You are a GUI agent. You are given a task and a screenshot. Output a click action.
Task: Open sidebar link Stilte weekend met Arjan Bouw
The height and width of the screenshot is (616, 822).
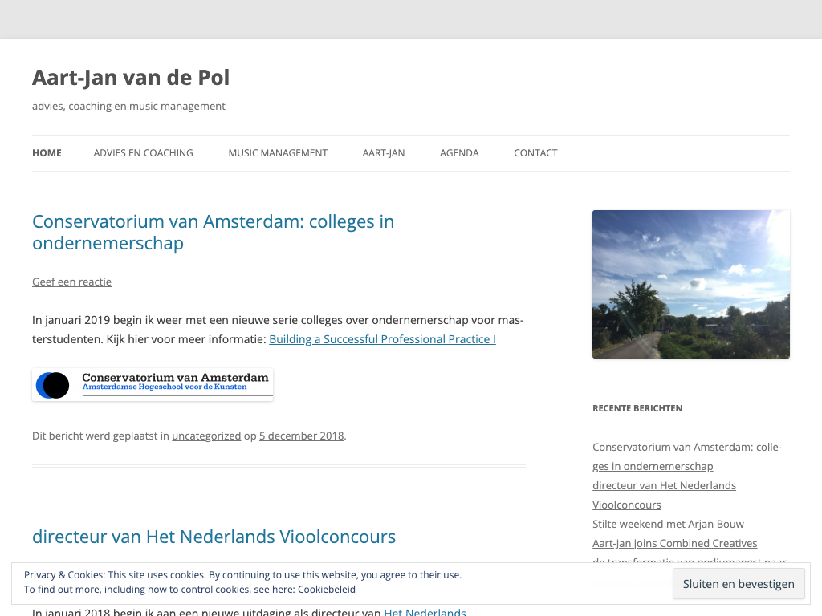tap(668, 524)
